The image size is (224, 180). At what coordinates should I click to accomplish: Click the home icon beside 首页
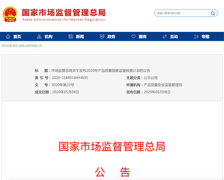pyautogui.click(x=8, y=37)
